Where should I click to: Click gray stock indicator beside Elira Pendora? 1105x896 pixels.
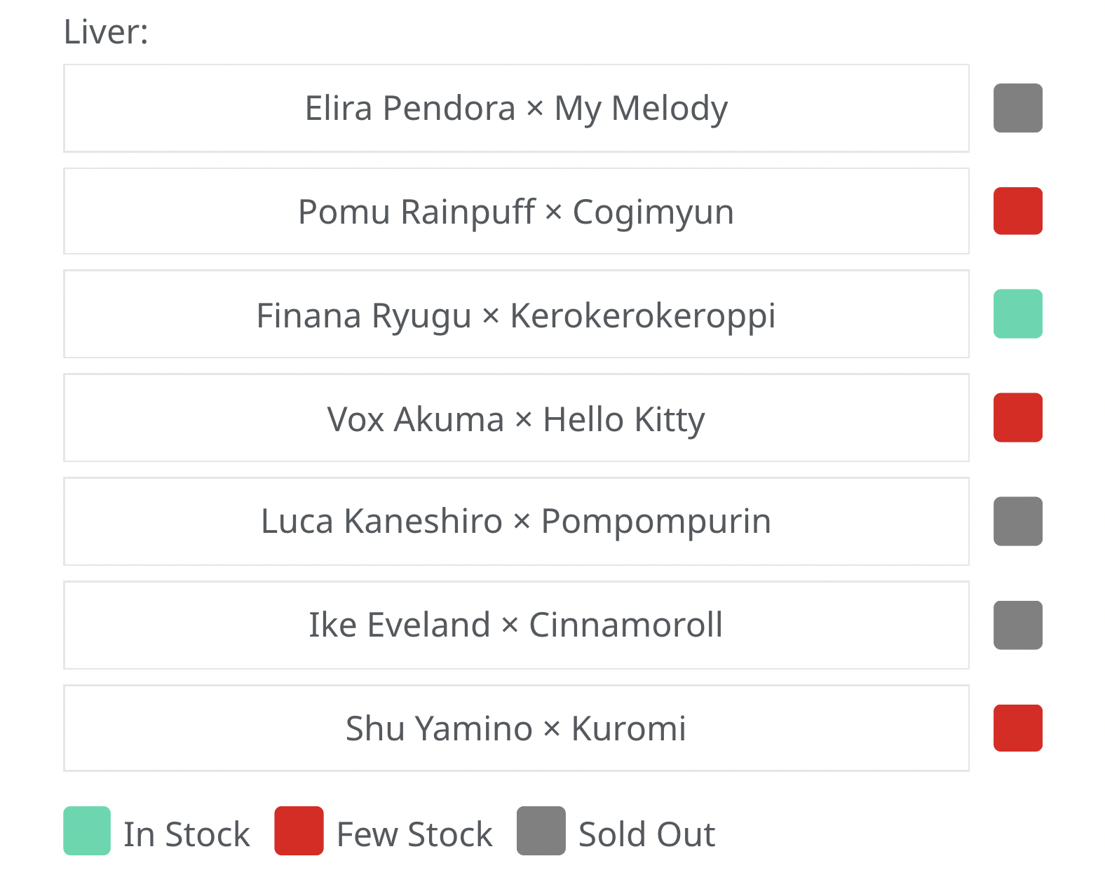(1017, 108)
